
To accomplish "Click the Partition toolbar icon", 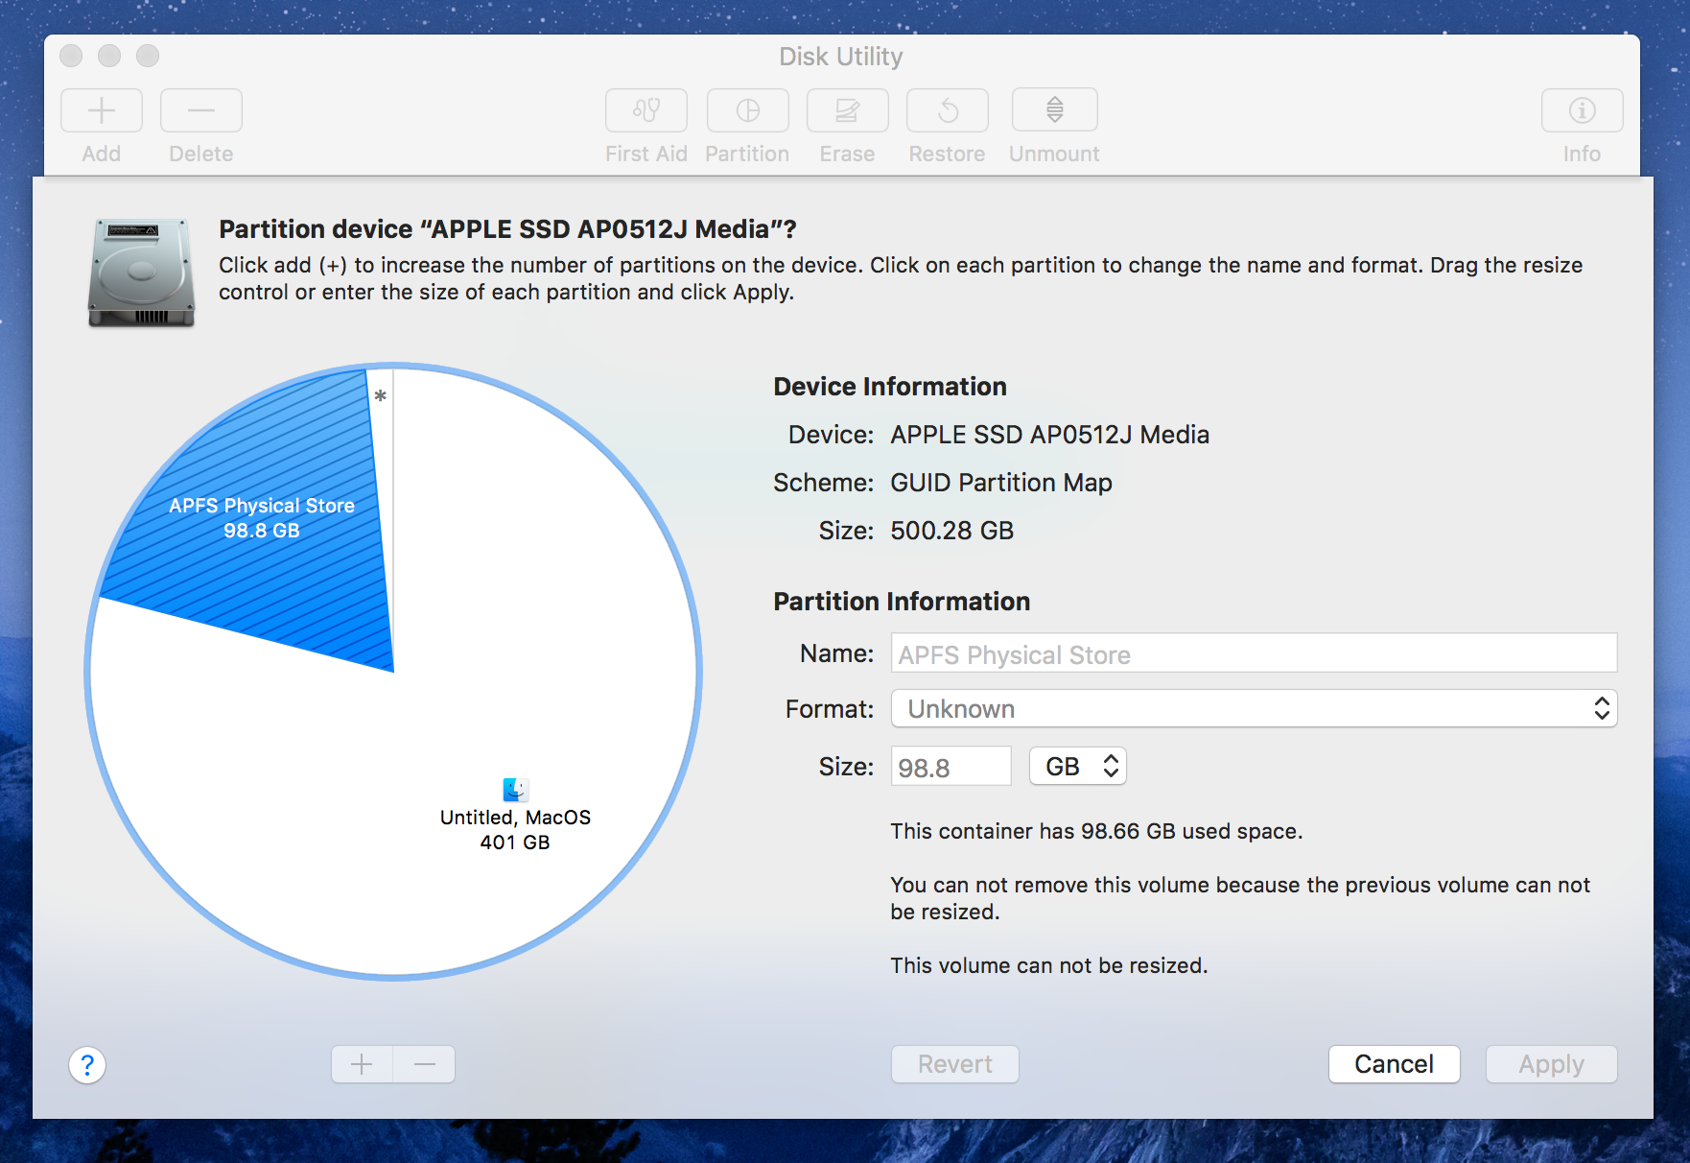I will [748, 110].
